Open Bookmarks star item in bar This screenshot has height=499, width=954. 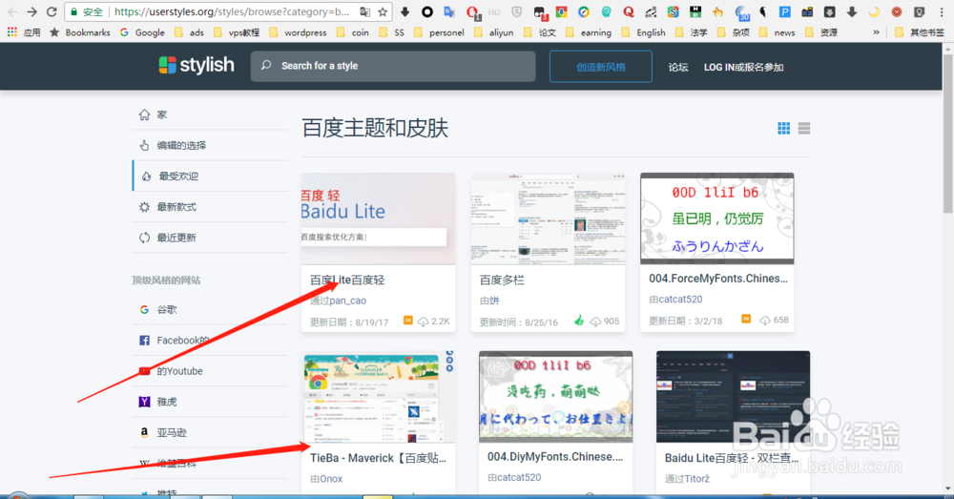(x=80, y=32)
